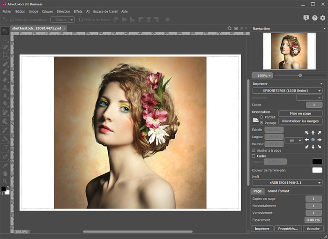The height and width of the screenshot is (239, 328).
Task: Select the Pen path tool
Action: [5, 157]
